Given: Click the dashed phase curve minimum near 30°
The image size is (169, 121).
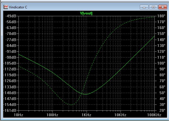Looking at the screenshot, I should pyautogui.click(x=71, y=105).
